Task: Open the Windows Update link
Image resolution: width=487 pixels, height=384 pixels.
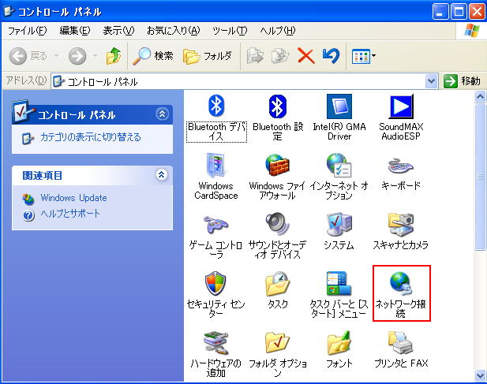Action: click(x=73, y=198)
